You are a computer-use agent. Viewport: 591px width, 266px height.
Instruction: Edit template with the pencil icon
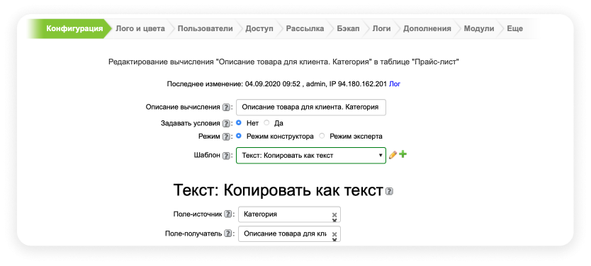tap(393, 155)
